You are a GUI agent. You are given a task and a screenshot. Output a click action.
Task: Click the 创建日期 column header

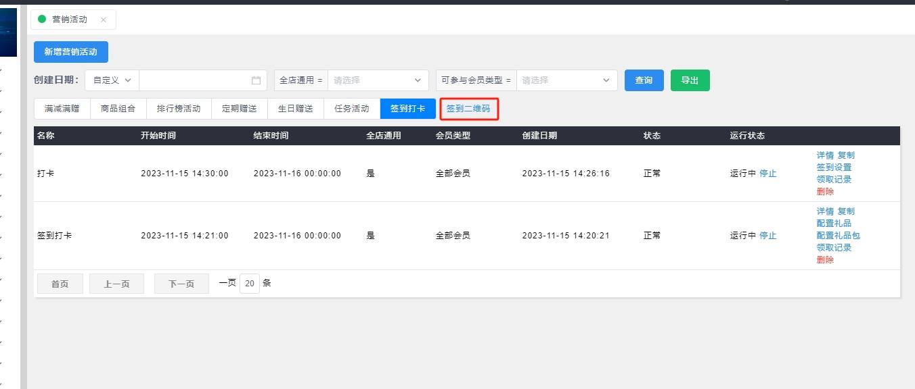539,136
